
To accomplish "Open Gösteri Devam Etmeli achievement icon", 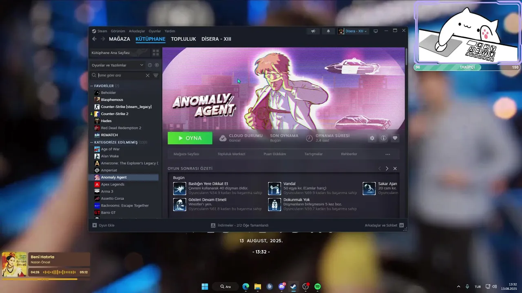I will [x=179, y=204].
